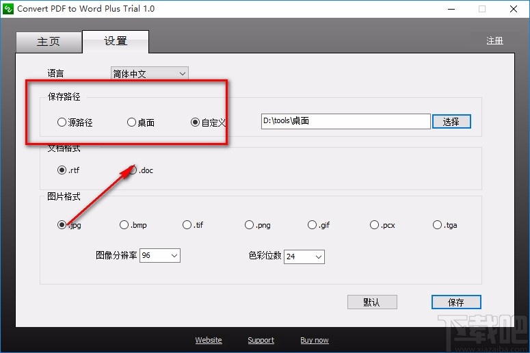The height and width of the screenshot is (353, 530).
Task: Minimize the Convert PDF to Word window
Action: point(451,9)
